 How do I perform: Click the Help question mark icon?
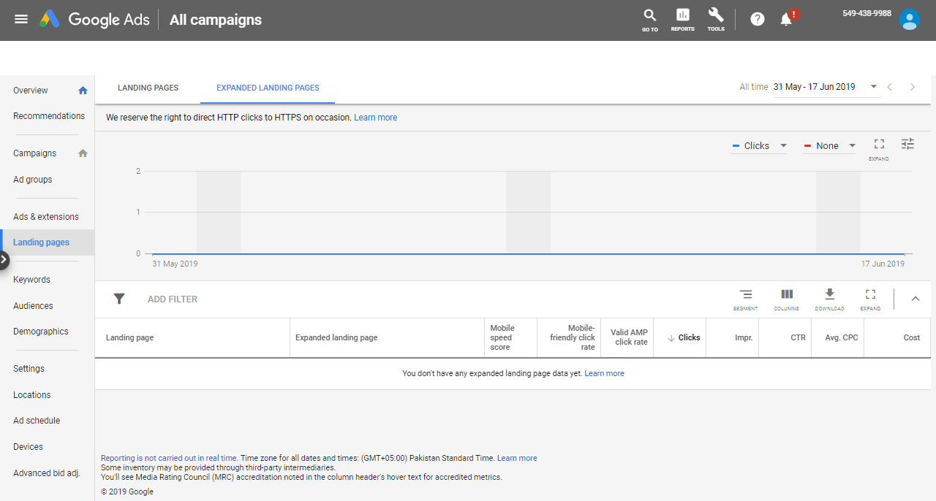coord(758,19)
